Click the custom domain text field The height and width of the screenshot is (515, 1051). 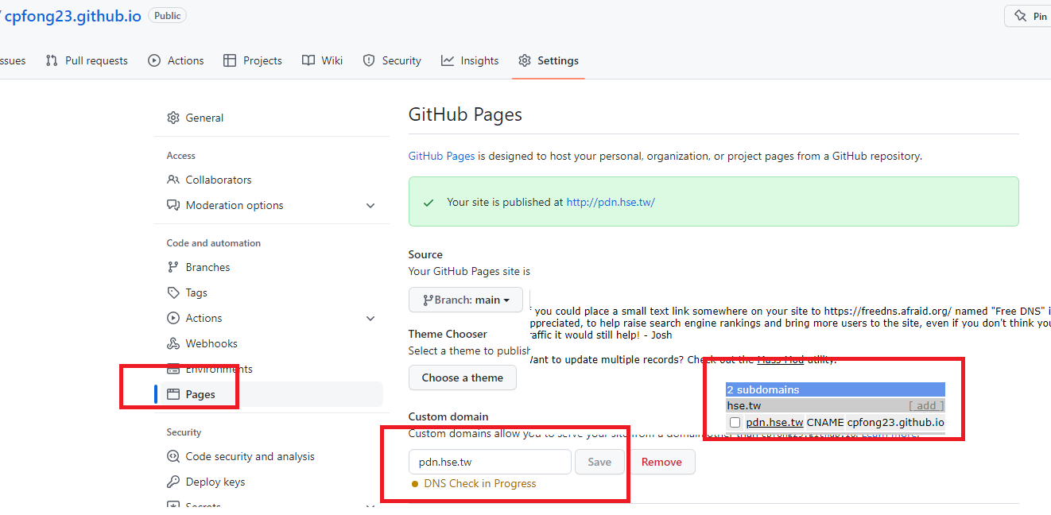click(490, 462)
